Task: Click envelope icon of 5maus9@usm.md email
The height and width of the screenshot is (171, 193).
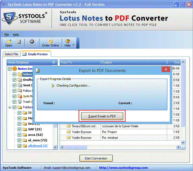Action: pos(68,126)
